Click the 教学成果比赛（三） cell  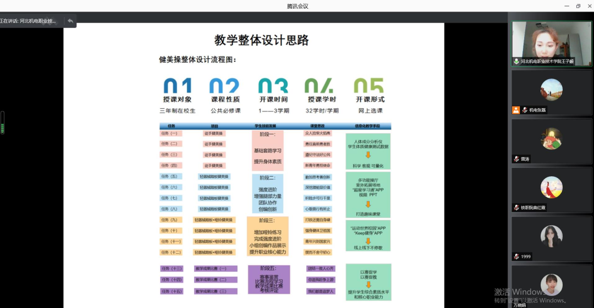(216, 292)
